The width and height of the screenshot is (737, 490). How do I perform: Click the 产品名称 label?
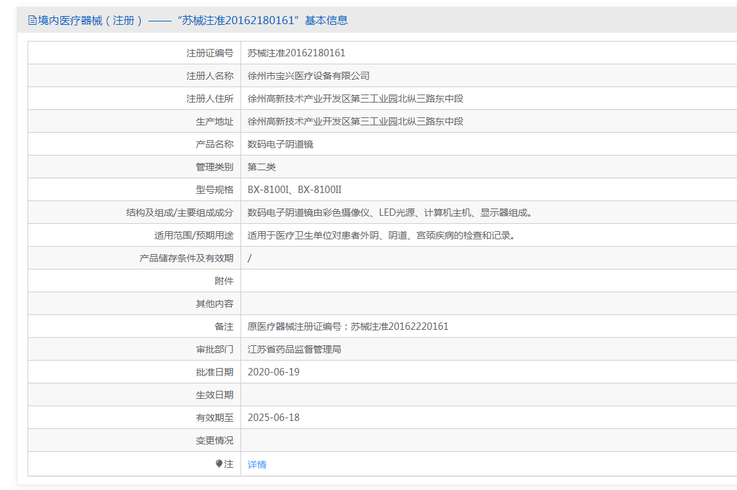(214, 144)
